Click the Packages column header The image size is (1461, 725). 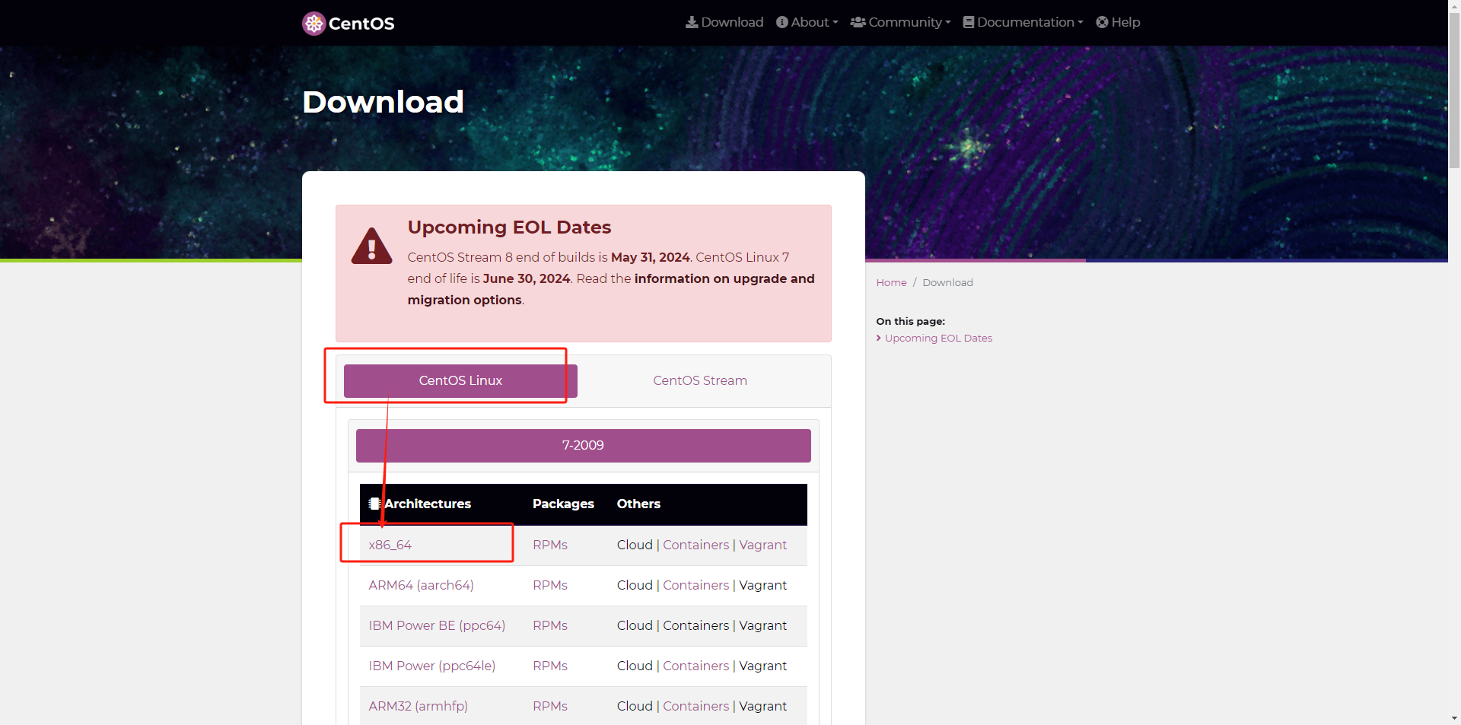563,504
